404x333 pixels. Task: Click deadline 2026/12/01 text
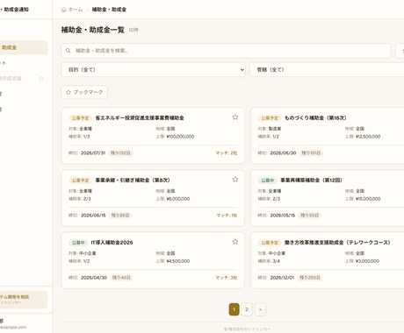(x=282, y=278)
